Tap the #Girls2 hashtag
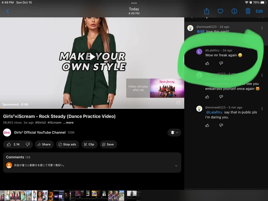This screenshot has width=268, height=201. point(40,123)
